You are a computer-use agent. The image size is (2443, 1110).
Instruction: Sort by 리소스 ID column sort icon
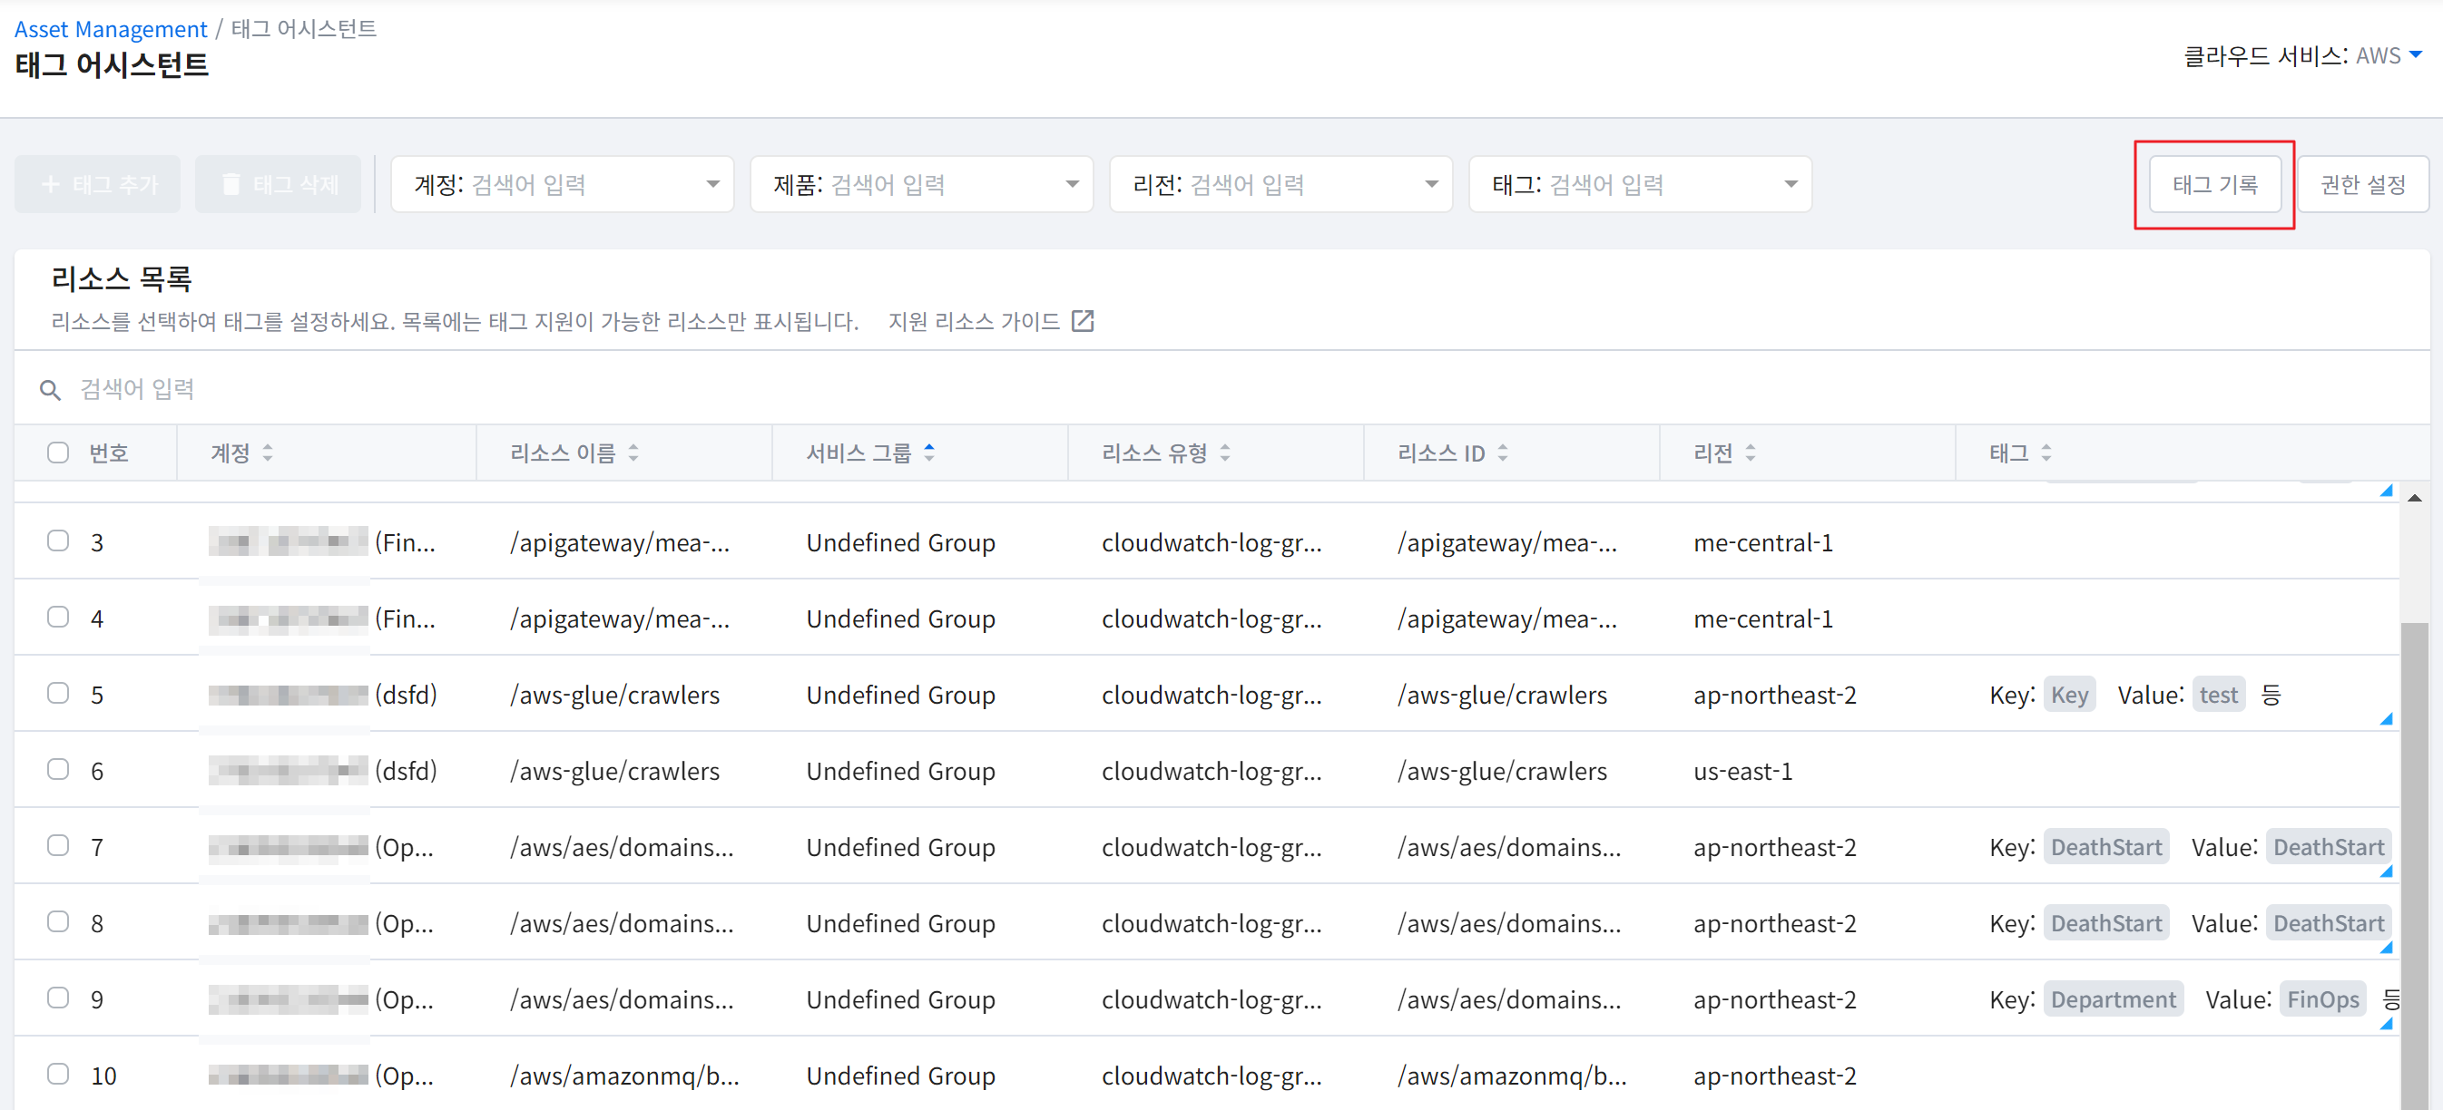(x=1502, y=453)
